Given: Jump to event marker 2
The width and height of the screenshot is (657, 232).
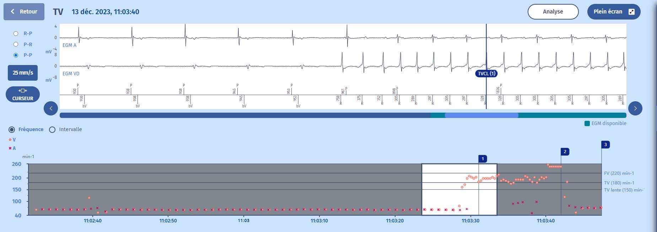Looking at the screenshot, I should [565, 152].
